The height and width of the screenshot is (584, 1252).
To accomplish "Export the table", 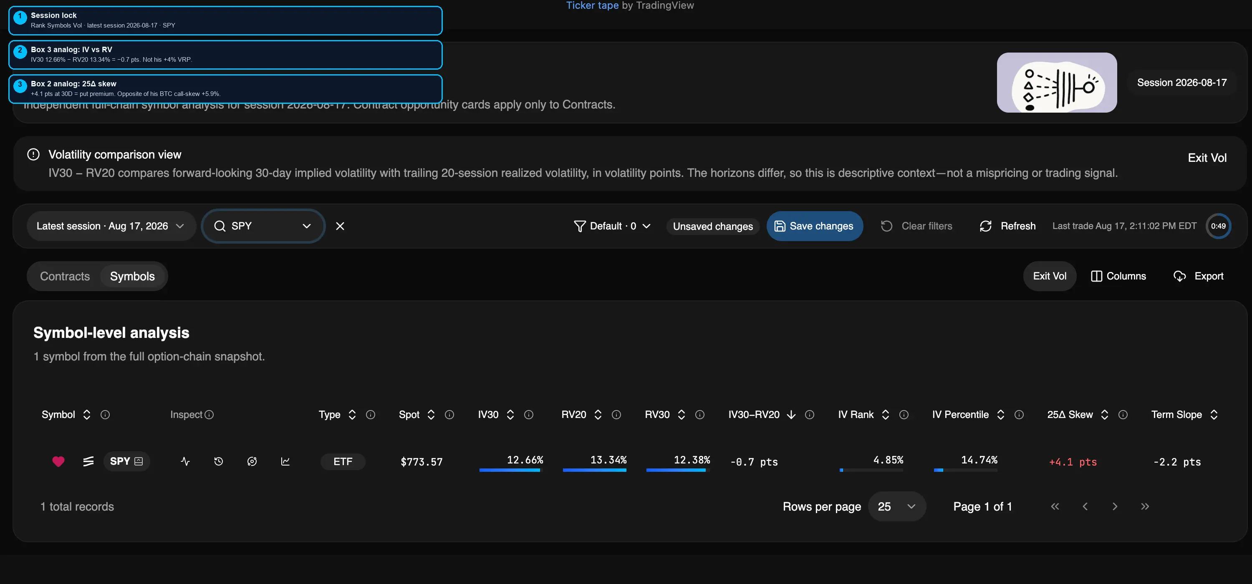I will (x=1199, y=276).
